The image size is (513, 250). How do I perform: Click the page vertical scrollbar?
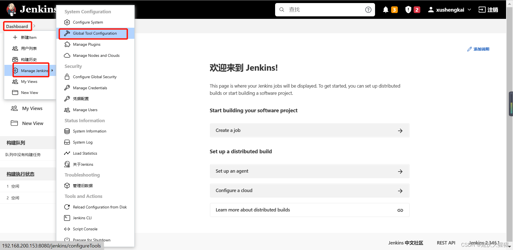[510, 125]
